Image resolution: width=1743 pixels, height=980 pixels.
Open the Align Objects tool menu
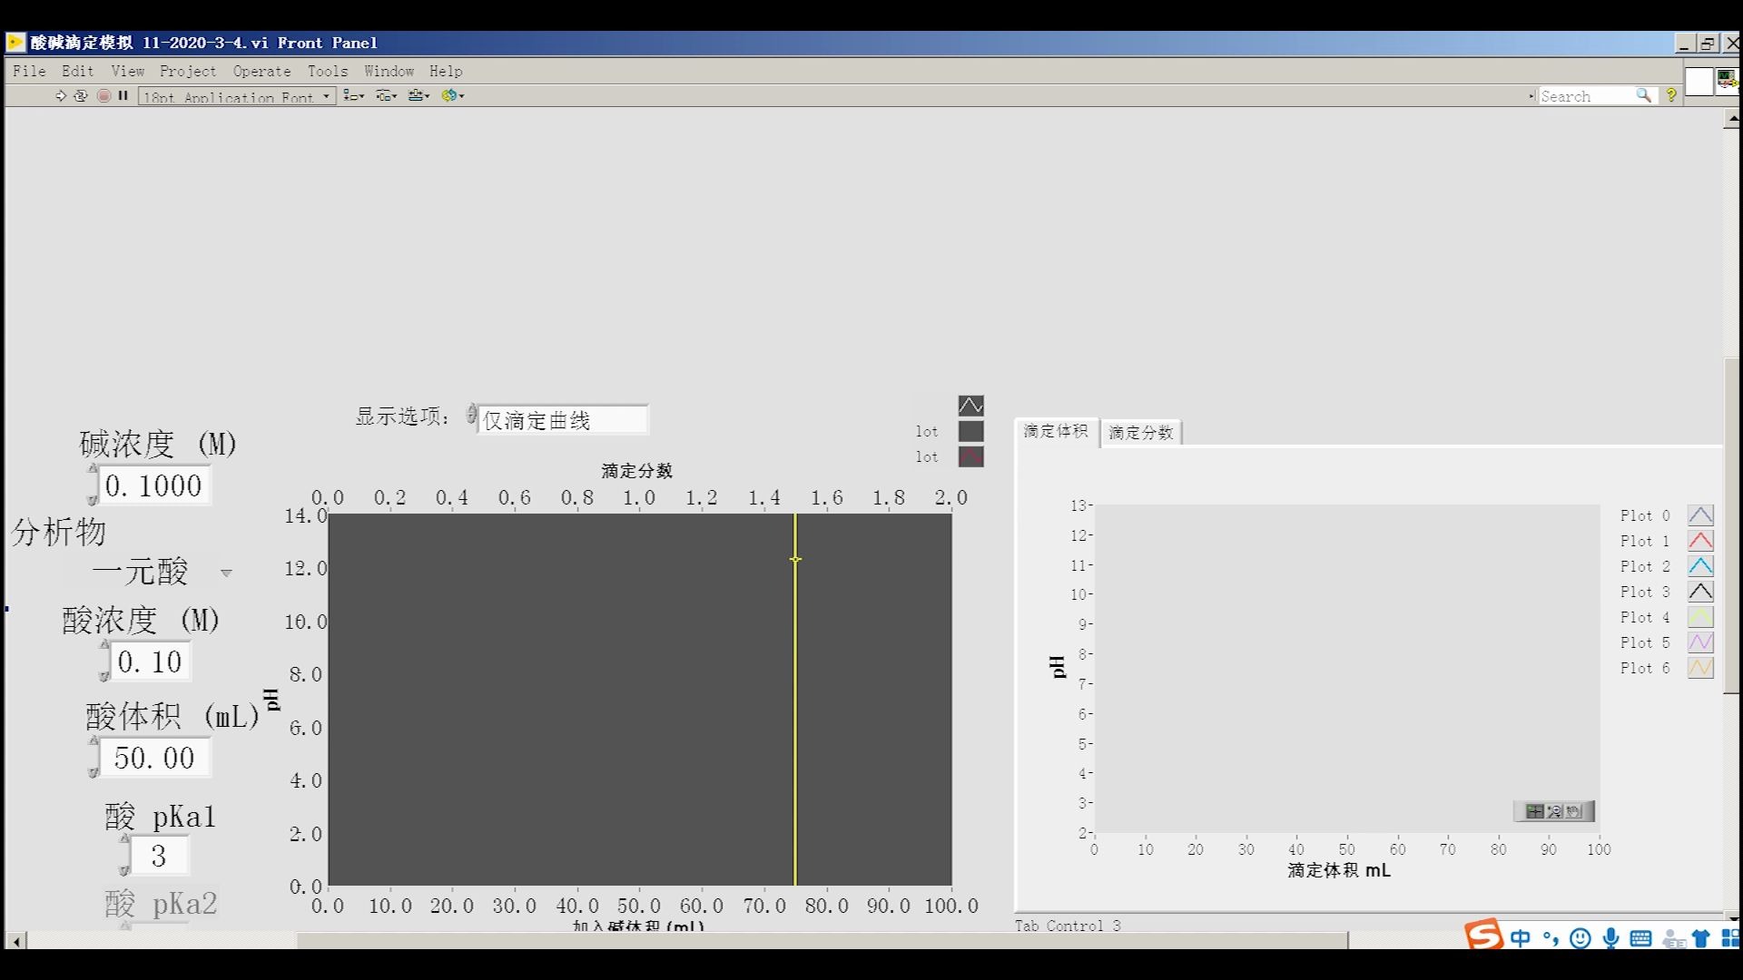pos(354,95)
